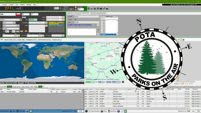Open the band dropdown showing 40m
Viewport: 201px width, 113px height.
click(8, 23)
